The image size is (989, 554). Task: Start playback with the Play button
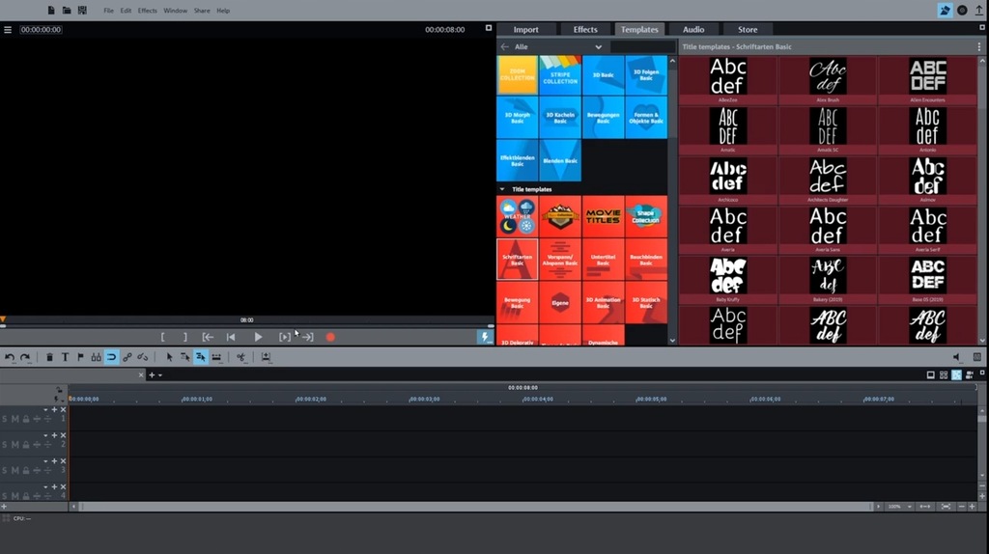[x=258, y=337]
